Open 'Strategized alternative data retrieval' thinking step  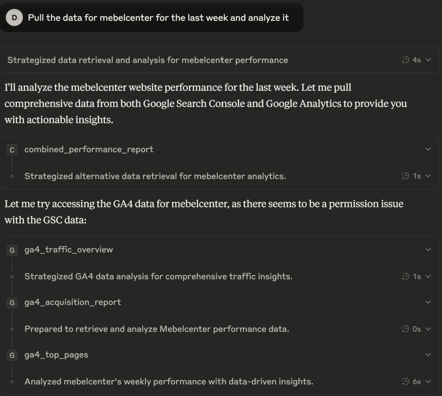coord(155,176)
